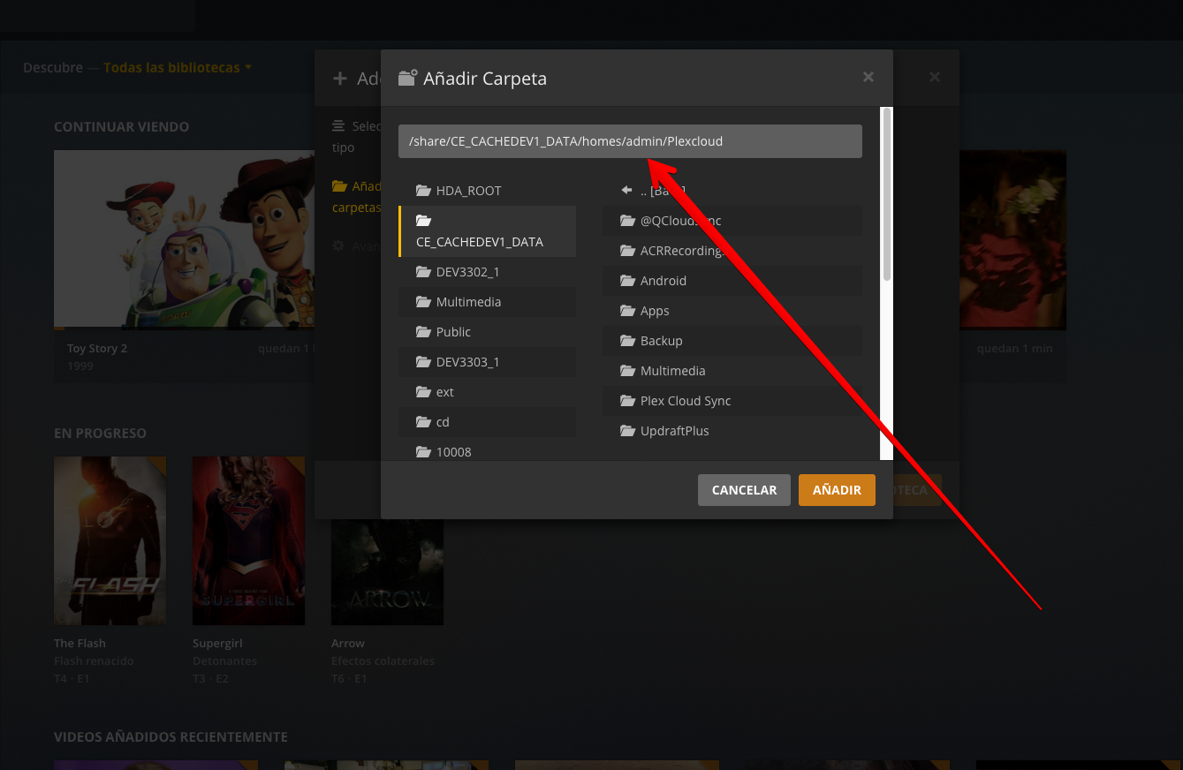The image size is (1183, 770).
Task: Click the back arrow icon
Action: pyautogui.click(x=626, y=190)
